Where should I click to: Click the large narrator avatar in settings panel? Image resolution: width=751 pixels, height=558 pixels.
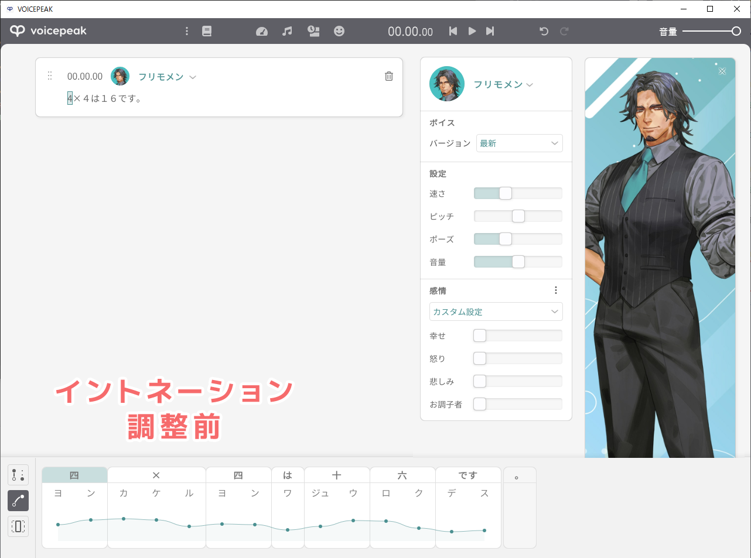447,84
